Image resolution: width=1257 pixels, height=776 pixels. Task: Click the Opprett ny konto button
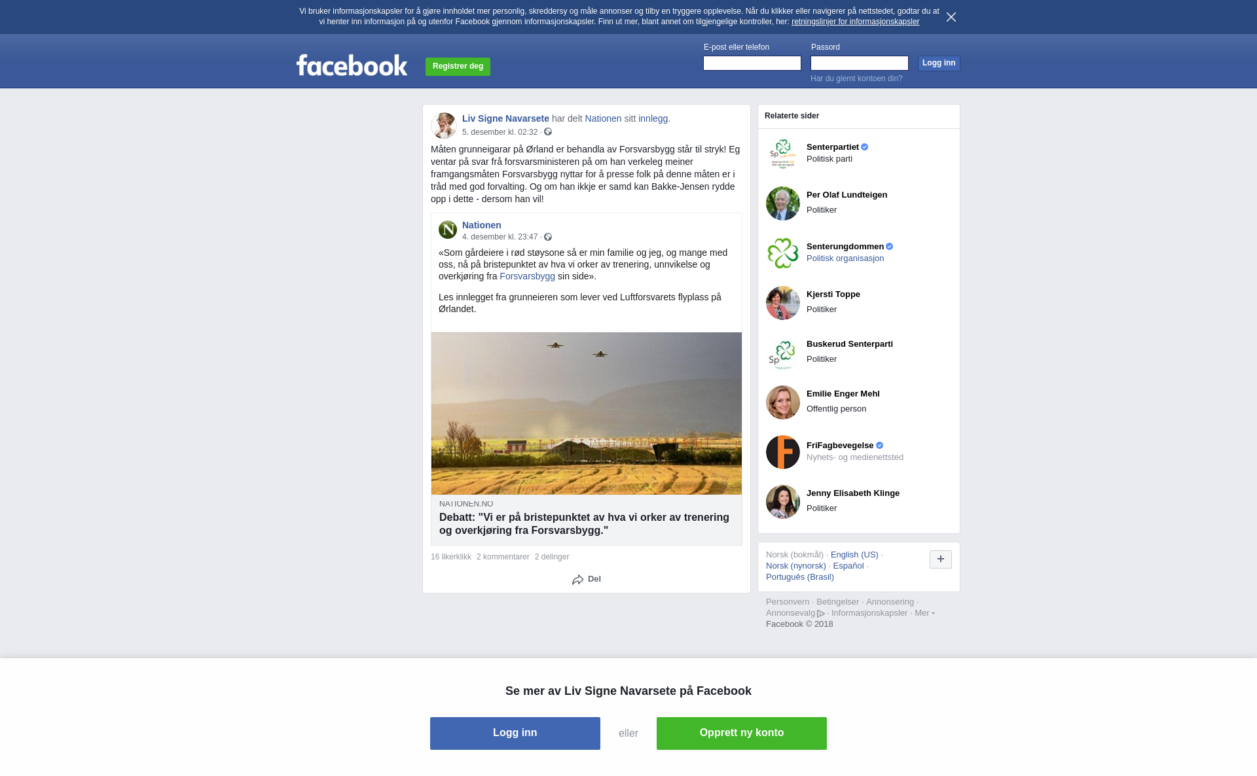coord(742,733)
